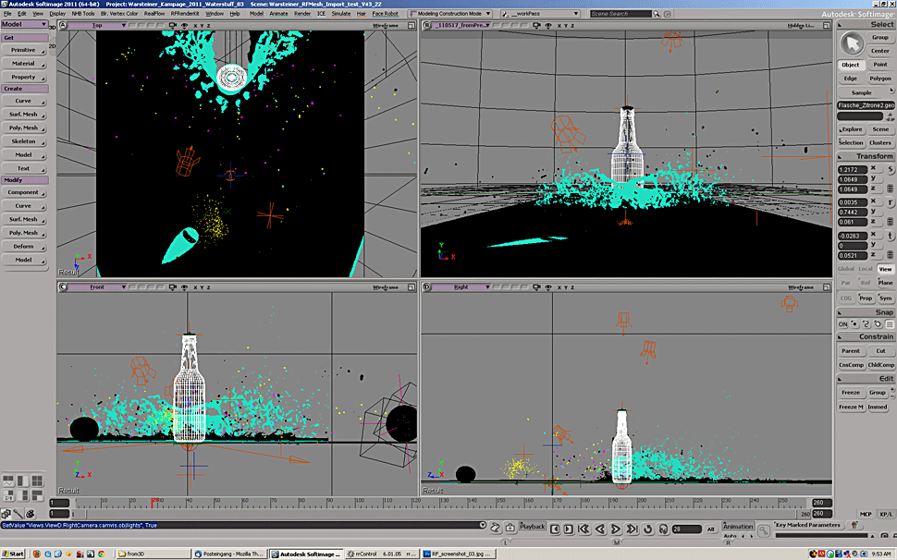
Task: Click the play backward arrow
Action: pos(599,529)
